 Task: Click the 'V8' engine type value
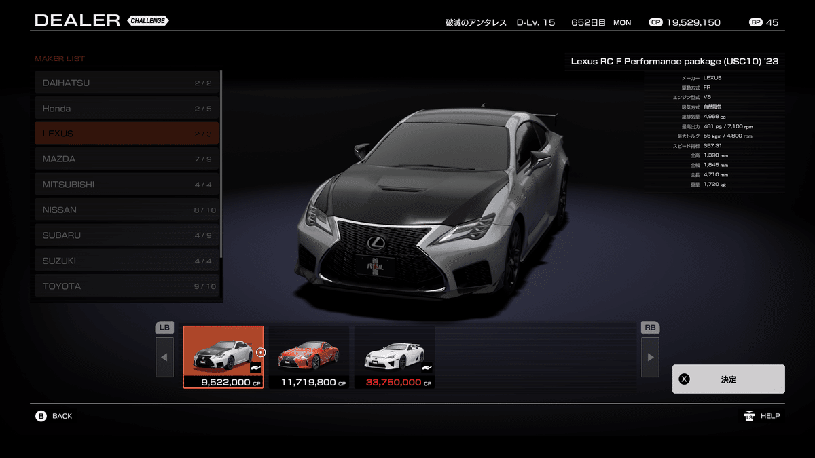pos(707,97)
